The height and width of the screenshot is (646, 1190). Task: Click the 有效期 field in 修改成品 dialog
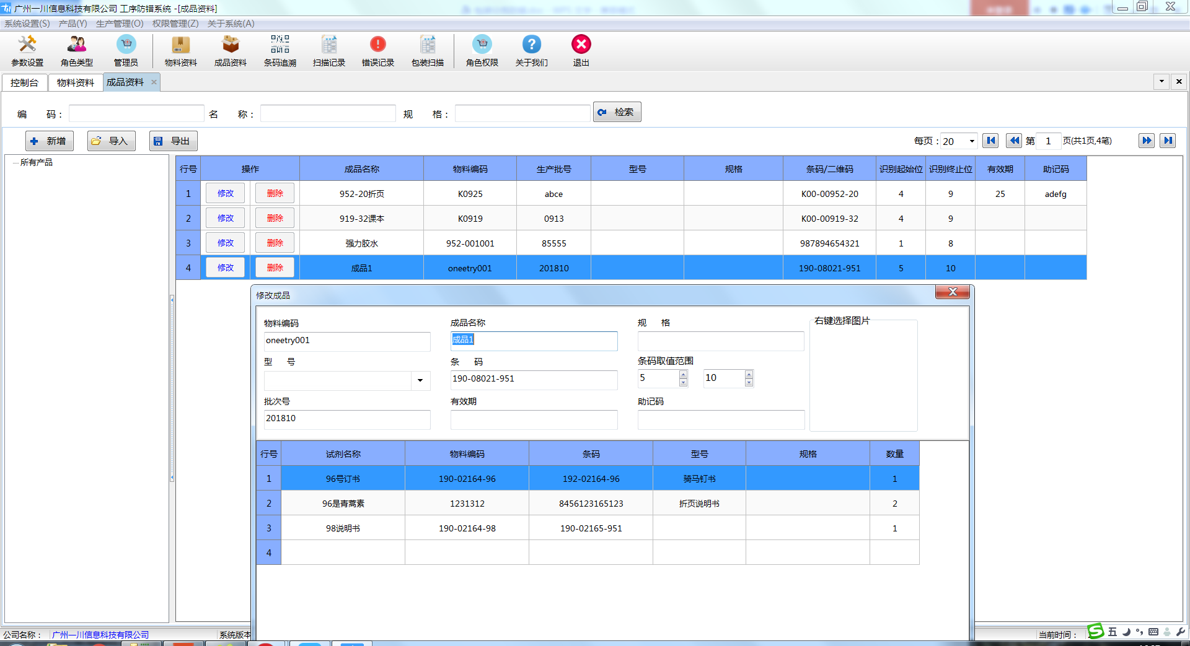click(x=534, y=419)
